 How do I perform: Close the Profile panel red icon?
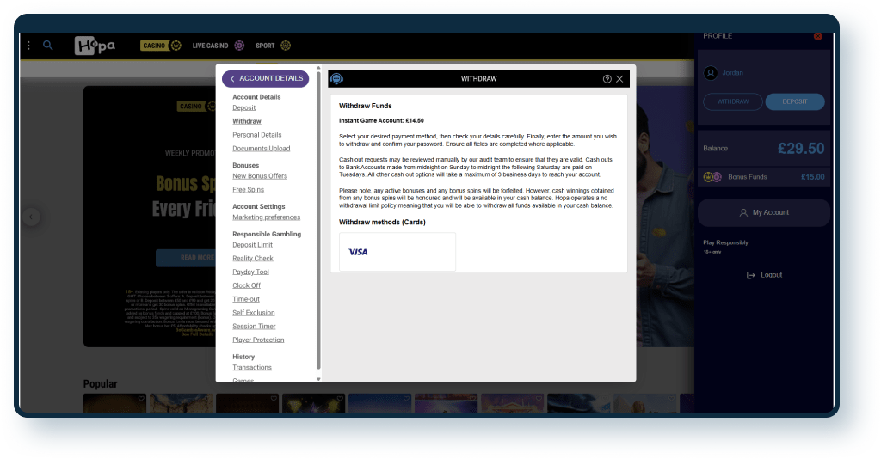(x=817, y=36)
